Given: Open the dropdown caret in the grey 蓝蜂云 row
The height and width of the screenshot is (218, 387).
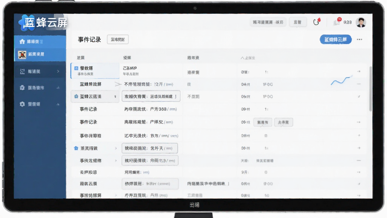Looking at the screenshot, I should coord(115,97).
